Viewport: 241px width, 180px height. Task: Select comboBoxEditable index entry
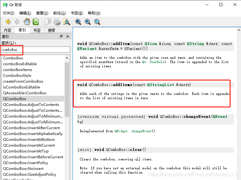pos(33,64)
